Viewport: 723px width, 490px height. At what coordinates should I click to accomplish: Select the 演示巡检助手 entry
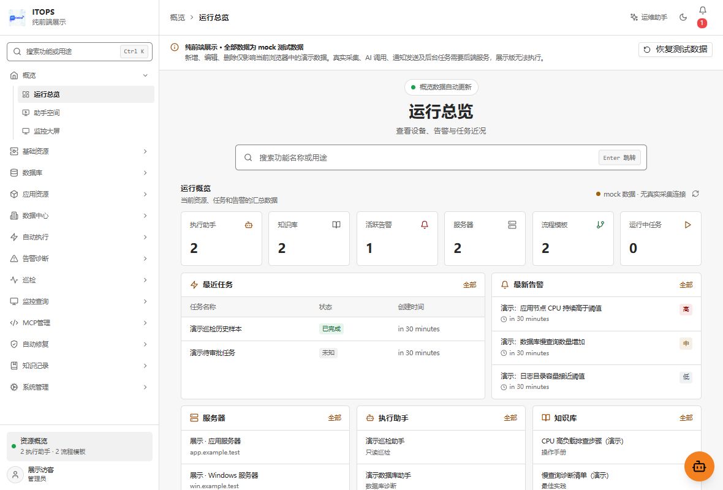point(441,447)
